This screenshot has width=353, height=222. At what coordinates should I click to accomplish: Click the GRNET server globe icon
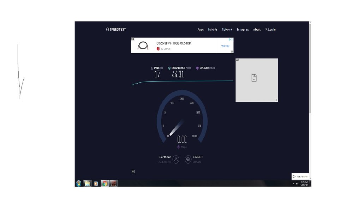(x=188, y=160)
